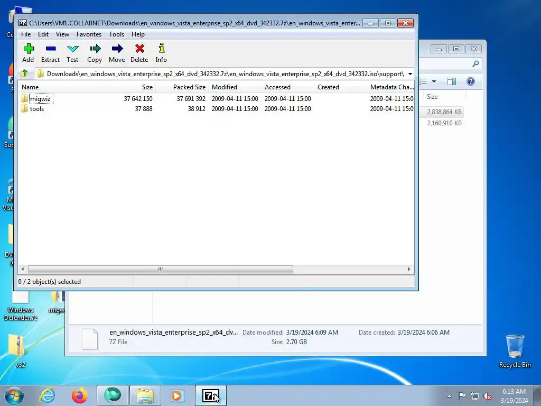Screen dimensions: 541x406
Task: Sort by Metadata Changed column header
Action: (390, 87)
